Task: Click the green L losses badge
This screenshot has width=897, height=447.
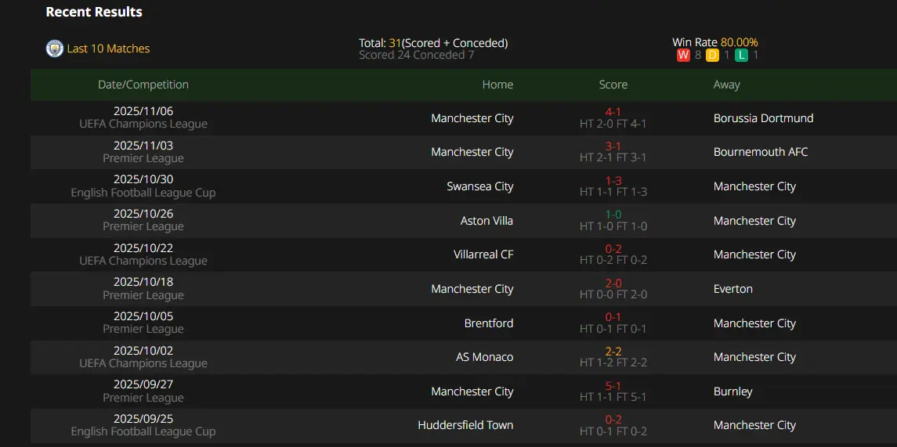Action: click(741, 55)
